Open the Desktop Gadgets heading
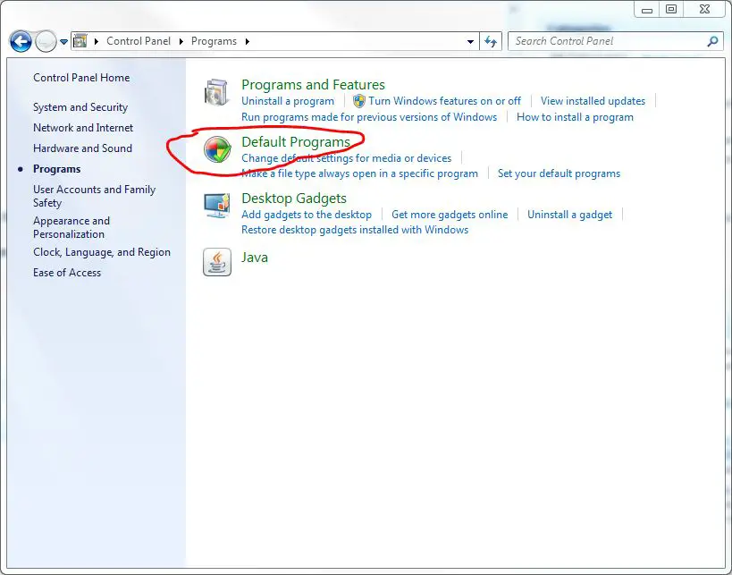732x575 pixels. [x=294, y=198]
